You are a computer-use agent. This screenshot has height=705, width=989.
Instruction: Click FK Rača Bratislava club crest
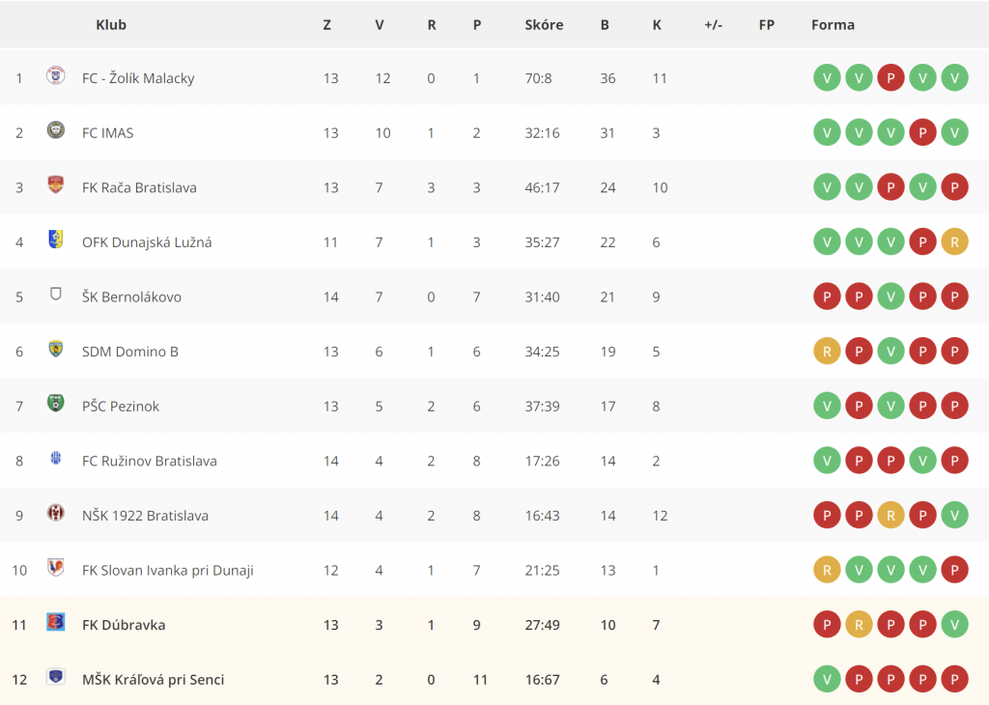tap(55, 184)
